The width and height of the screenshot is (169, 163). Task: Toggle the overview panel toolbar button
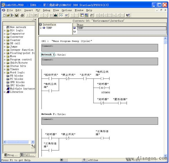[x=82, y=15]
